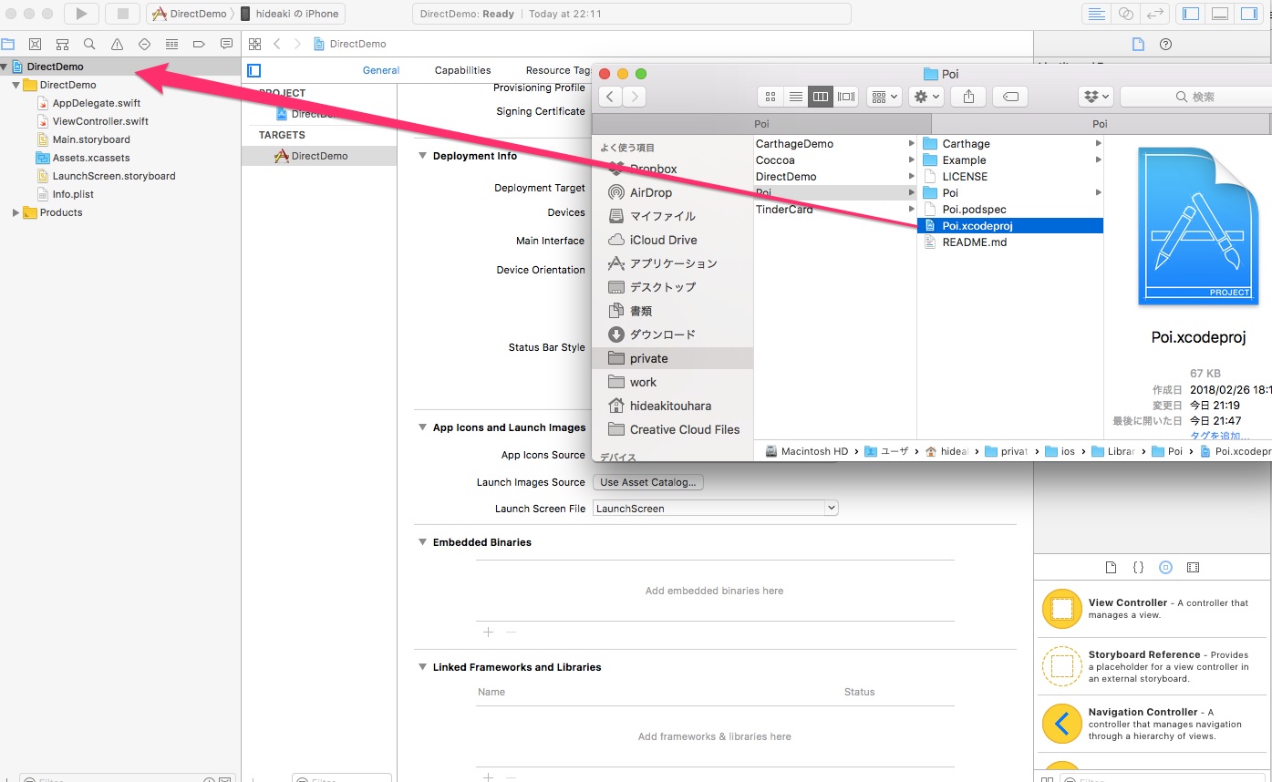Open AirDrop in Finder sidebar

[x=650, y=192]
